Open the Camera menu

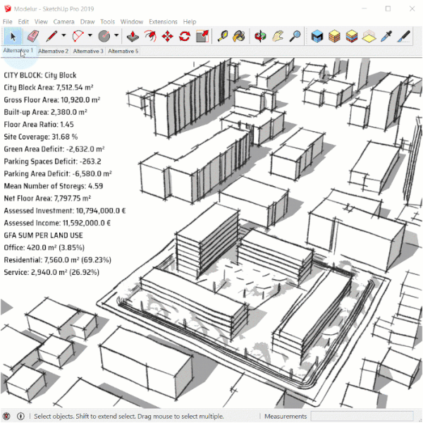tap(63, 22)
